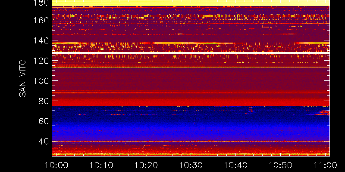Click the 80 frequency axis label
Screen dimensions: 345x172
pos(44,101)
